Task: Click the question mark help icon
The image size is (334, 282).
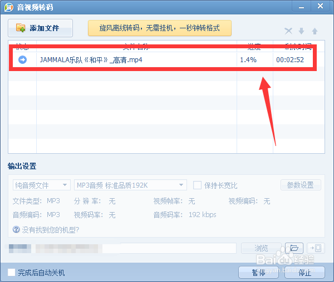Action: 16,230
